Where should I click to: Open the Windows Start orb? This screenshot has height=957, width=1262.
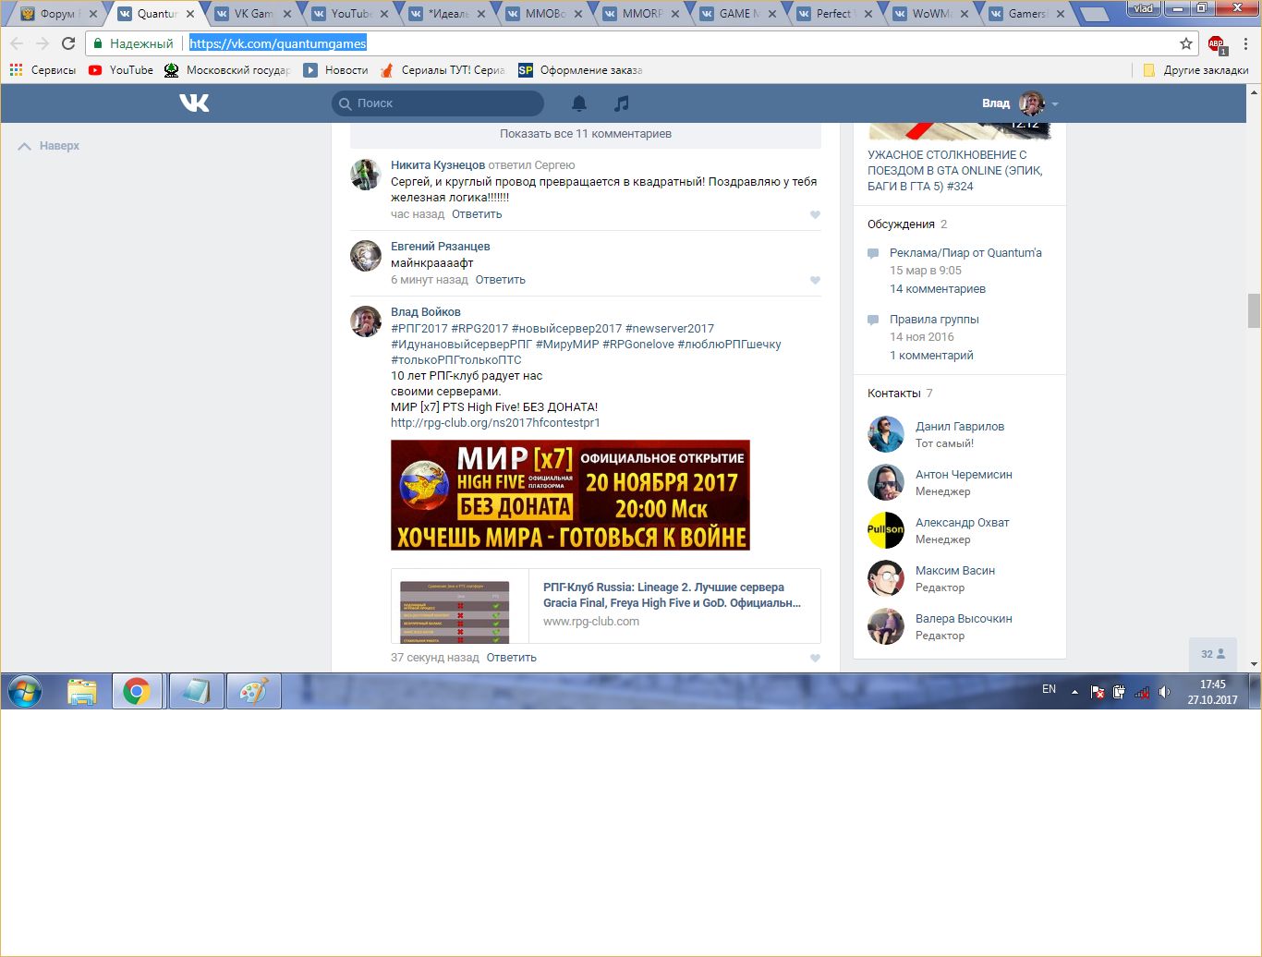[x=25, y=691]
